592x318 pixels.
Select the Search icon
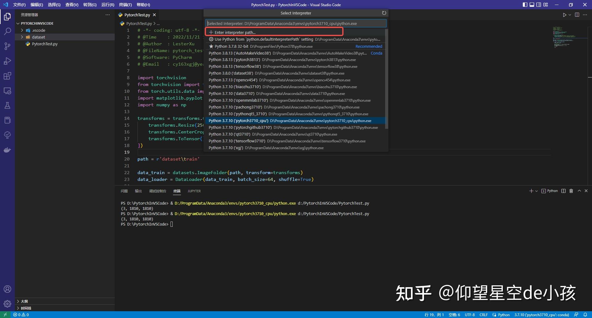(x=7, y=31)
